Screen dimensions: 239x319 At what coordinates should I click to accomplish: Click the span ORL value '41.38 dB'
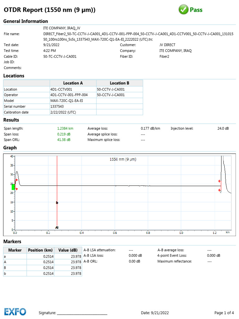[x=64, y=140]
